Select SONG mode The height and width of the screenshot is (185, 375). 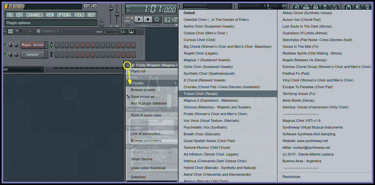(x=132, y=21)
